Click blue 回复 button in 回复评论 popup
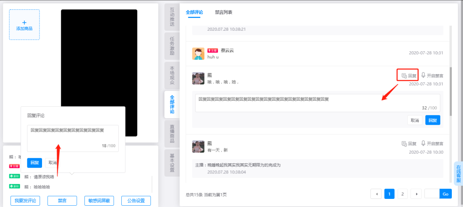463x207 pixels. 35,163
